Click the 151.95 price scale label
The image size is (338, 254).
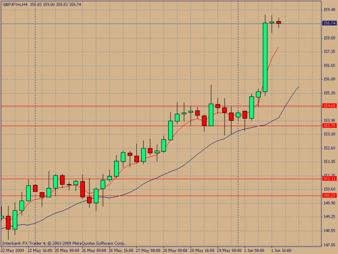pyautogui.click(x=329, y=161)
